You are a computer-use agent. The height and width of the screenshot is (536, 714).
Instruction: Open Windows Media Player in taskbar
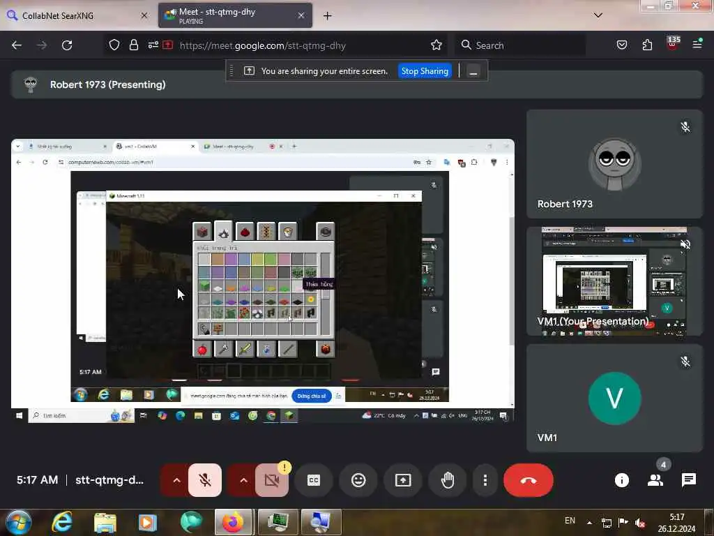click(148, 522)
